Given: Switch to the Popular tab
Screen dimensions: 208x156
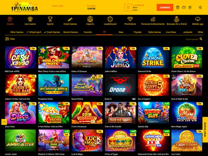Looking at the screenshot, I should (x=138, y=32).
